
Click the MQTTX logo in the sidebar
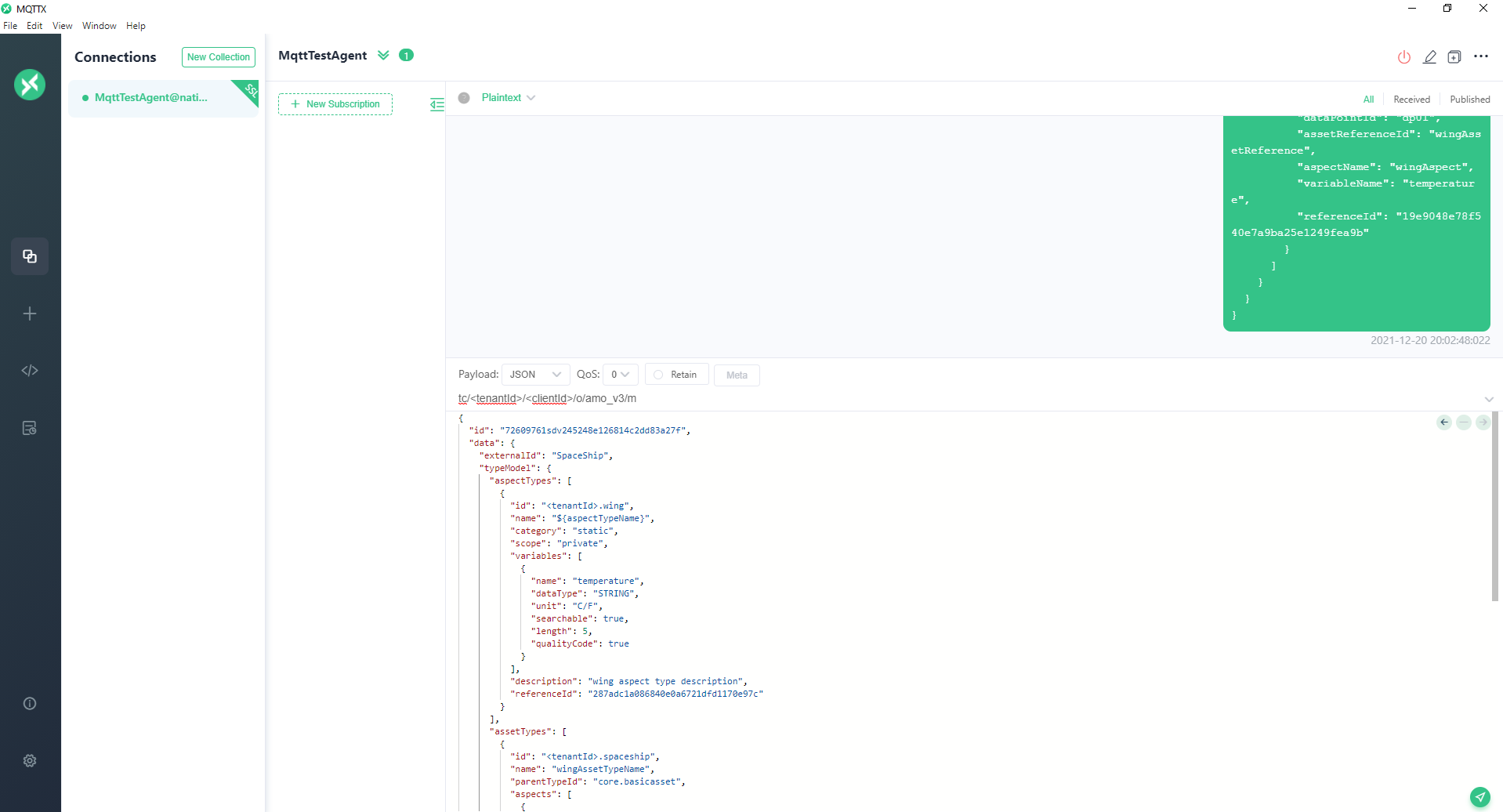[x=30, y=84]
